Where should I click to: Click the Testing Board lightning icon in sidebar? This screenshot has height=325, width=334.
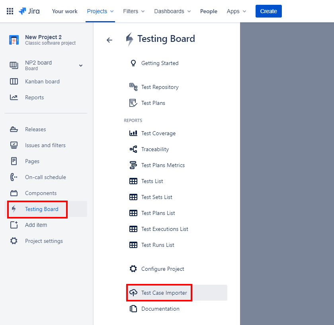click(x=14, y=209)
